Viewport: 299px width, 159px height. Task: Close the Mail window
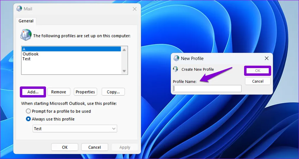(134, 9)
